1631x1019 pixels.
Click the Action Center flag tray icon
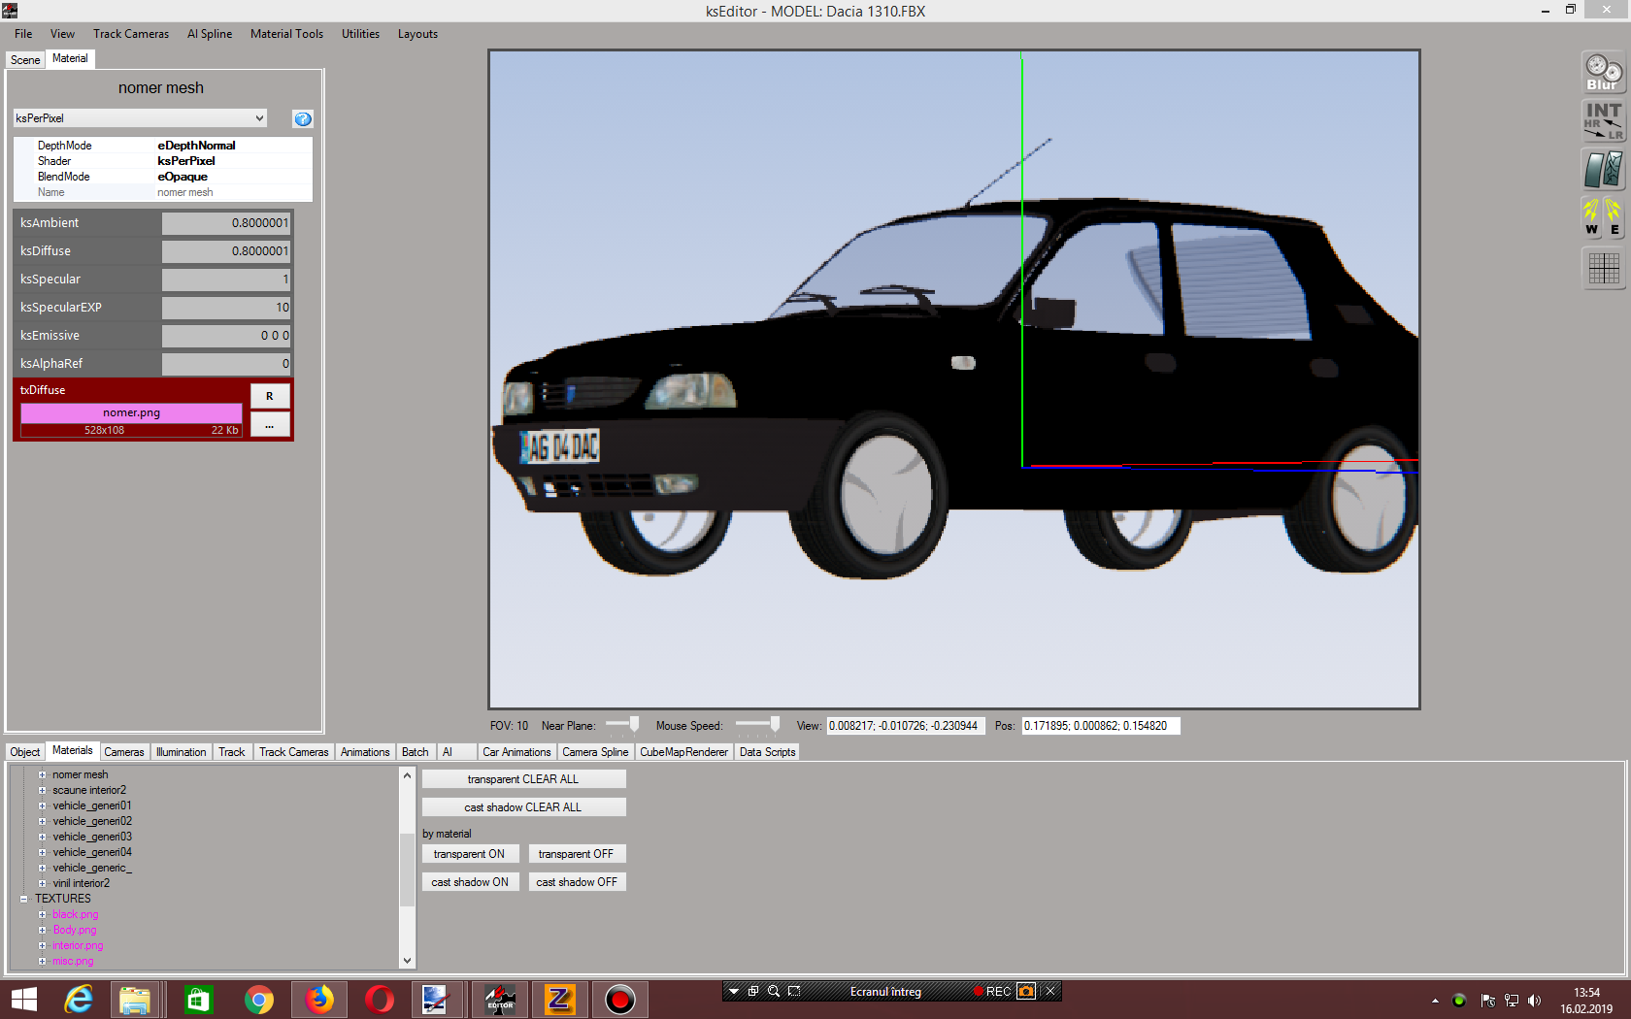[x=1487, y=1001]
